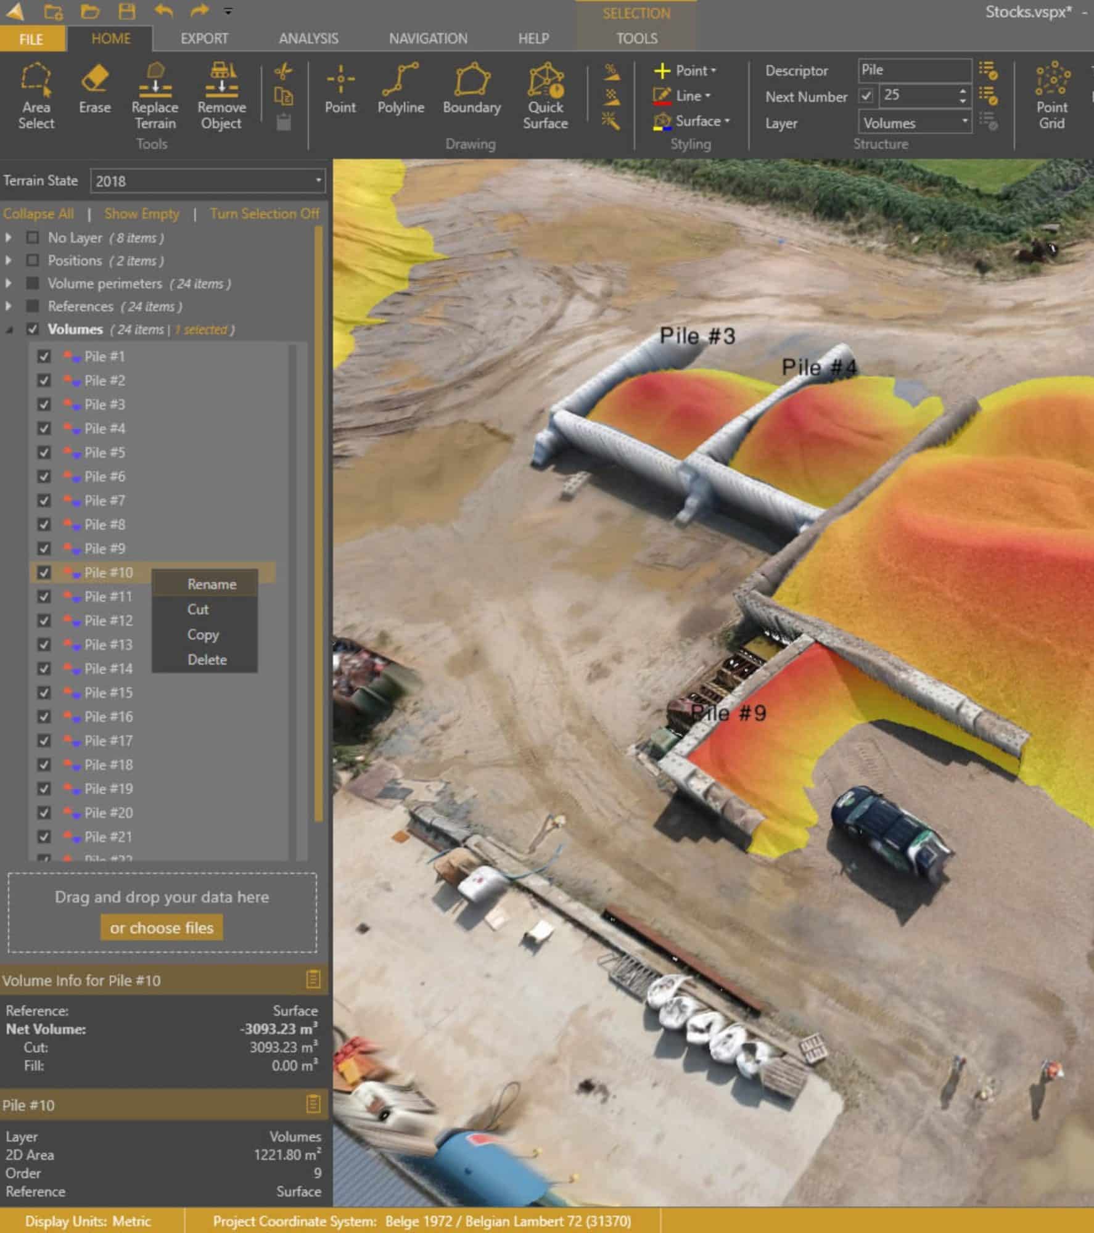Open the Quick Surface tool

point(544,96)
